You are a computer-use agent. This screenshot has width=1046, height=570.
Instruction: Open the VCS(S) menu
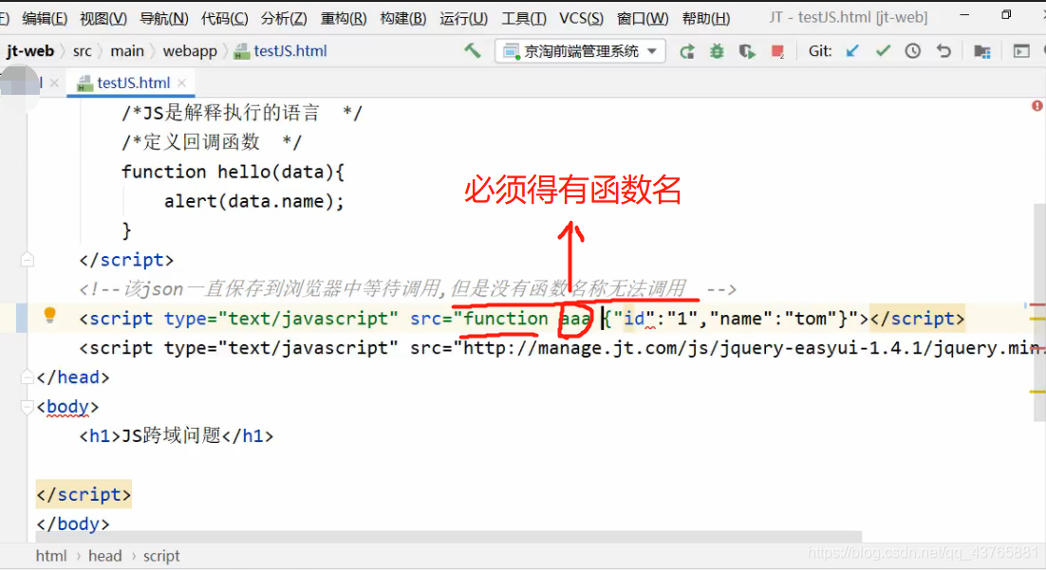point(581,18)
